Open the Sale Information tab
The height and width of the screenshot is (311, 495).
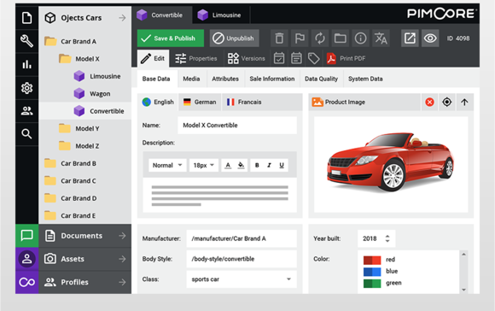[272, 79]
